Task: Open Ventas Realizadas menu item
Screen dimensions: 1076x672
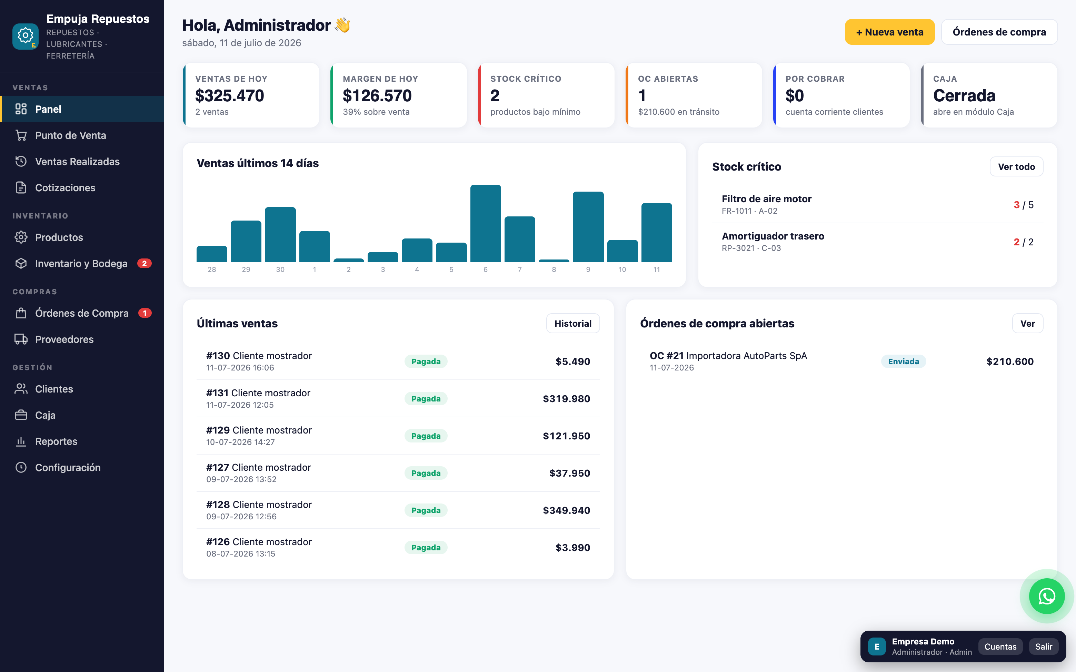Action: tap(82, 161)
